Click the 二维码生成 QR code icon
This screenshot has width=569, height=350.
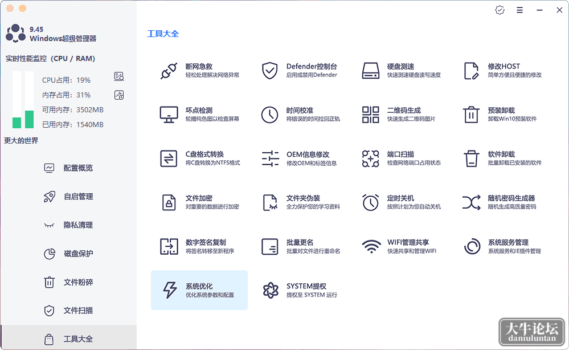pos(370,115)
